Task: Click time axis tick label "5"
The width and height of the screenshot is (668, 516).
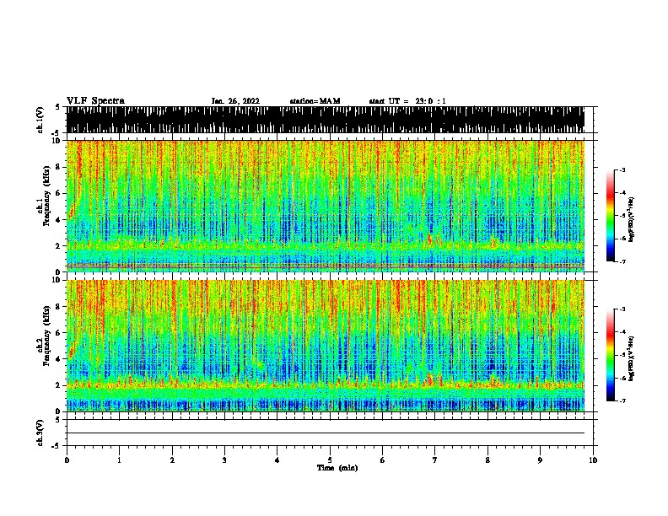Action: [x=330, y=460]
